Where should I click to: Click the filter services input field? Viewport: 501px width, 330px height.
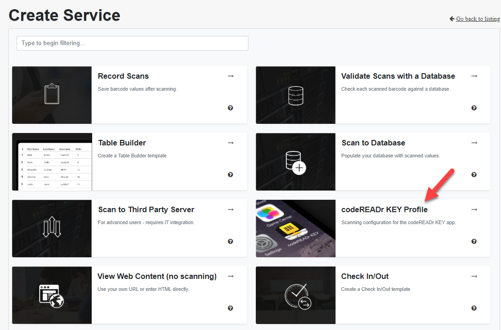132,43
